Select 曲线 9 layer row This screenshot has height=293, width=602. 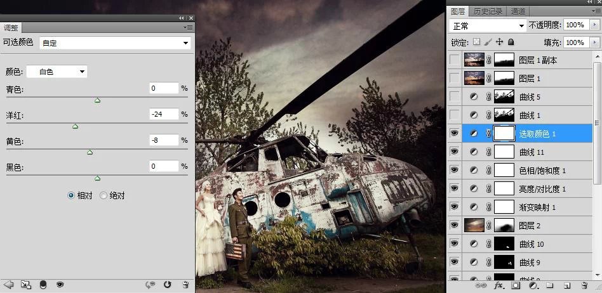[520, 263]
